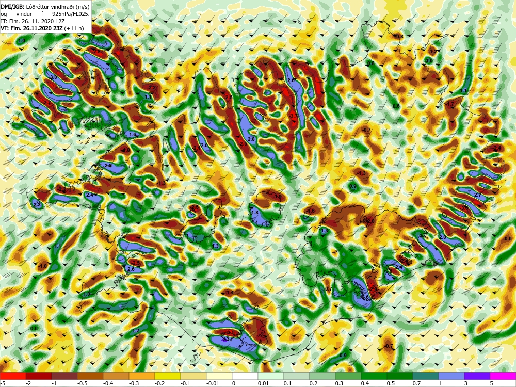Select the teal legend swatch above 0.7
516x387 pixels.
pos(426,376)
